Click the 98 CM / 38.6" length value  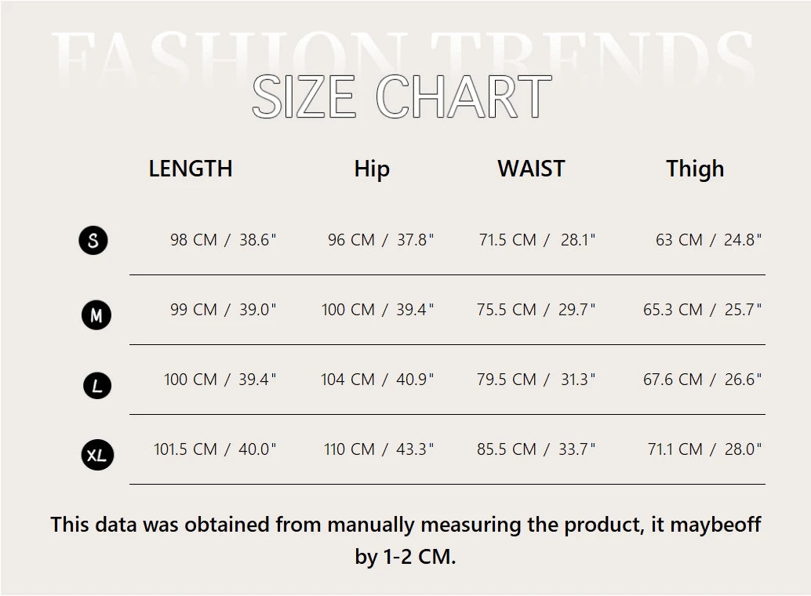coord(224,240)
